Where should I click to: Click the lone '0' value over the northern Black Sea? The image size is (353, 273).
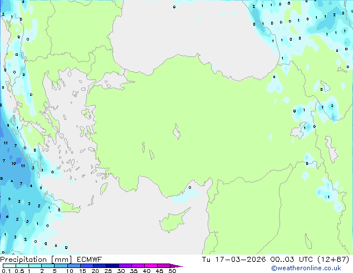click(174, 7)
